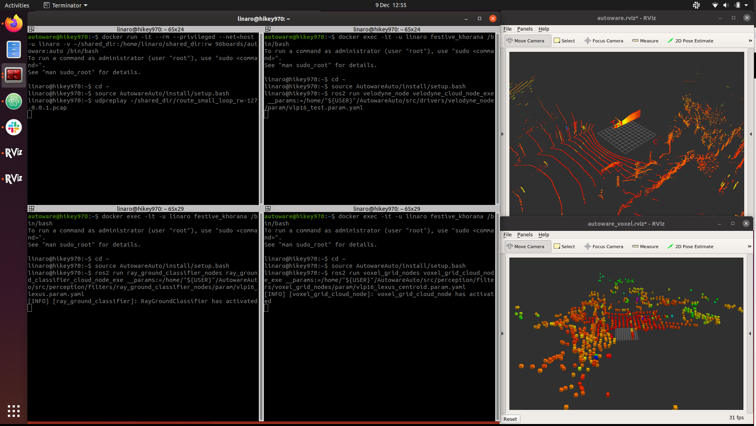The image size is (756, 426).
Task: Expand right panel arrow in voxel RViz
Action: pyautogui.click(x=750, y=334)
